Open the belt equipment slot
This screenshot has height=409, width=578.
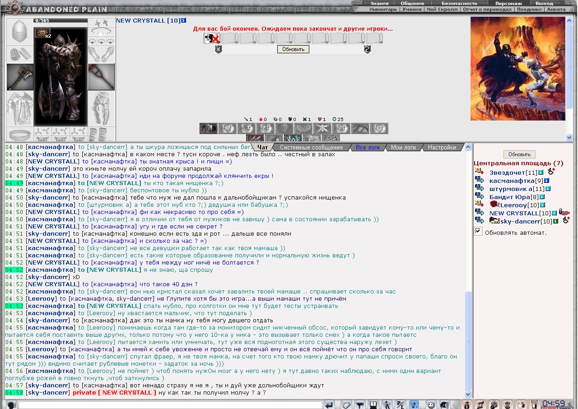click(20, 134)
